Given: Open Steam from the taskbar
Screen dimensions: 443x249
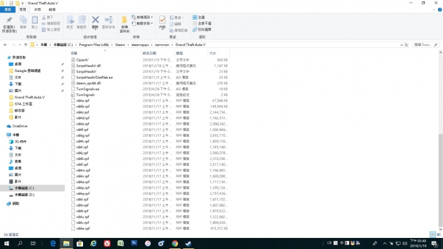Looking at the screenshot, I should click(188, 243).
